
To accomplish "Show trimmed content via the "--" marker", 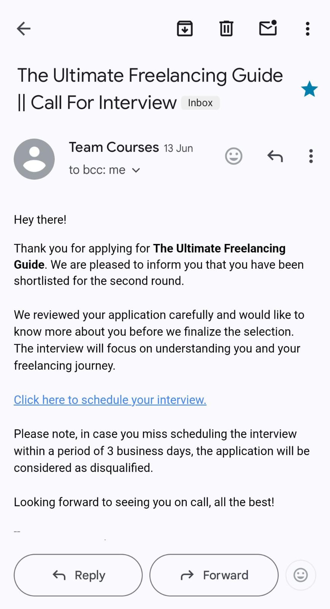I will 17,531.
